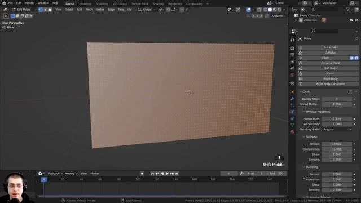This screenshot has width=361, height=203.
Task: Toggle snapping magnet button
Action: [x=169, y=10]
